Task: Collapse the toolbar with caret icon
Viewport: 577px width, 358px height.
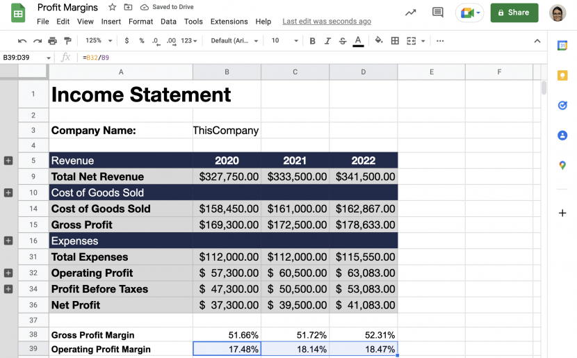Action: (x=537, y=41)
